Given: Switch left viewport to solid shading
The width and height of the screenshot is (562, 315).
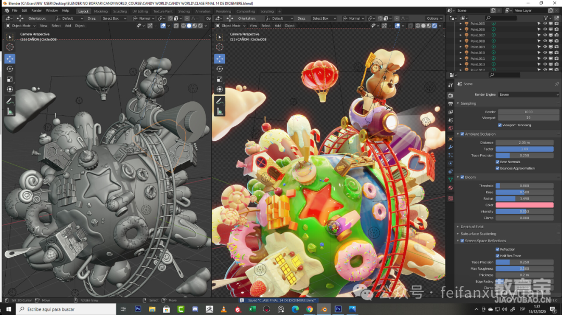Looking at the screenshot, I should [x=189, y=26].
